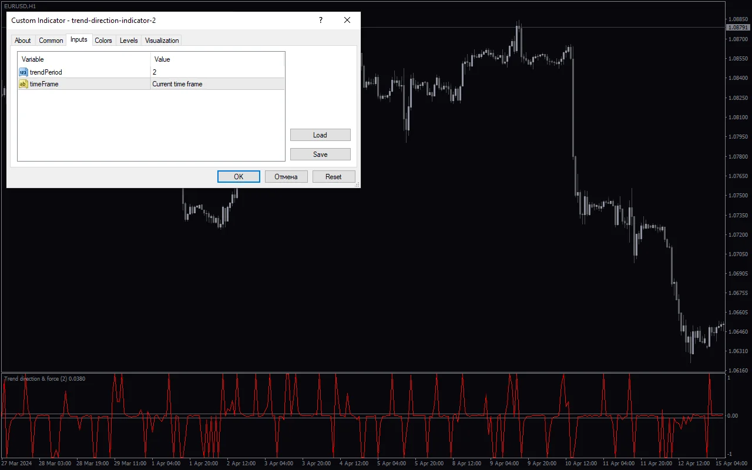Click the string icon beside timeFrame
Screen dimensions: 752x470
(23, 84)
